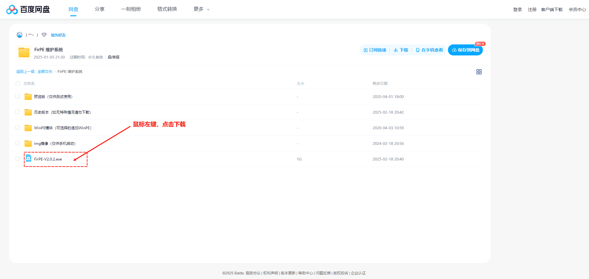The width and height of the screenshot is (589, 279).
Task: Switch to grid view layout icon
Action: point(479,72)
